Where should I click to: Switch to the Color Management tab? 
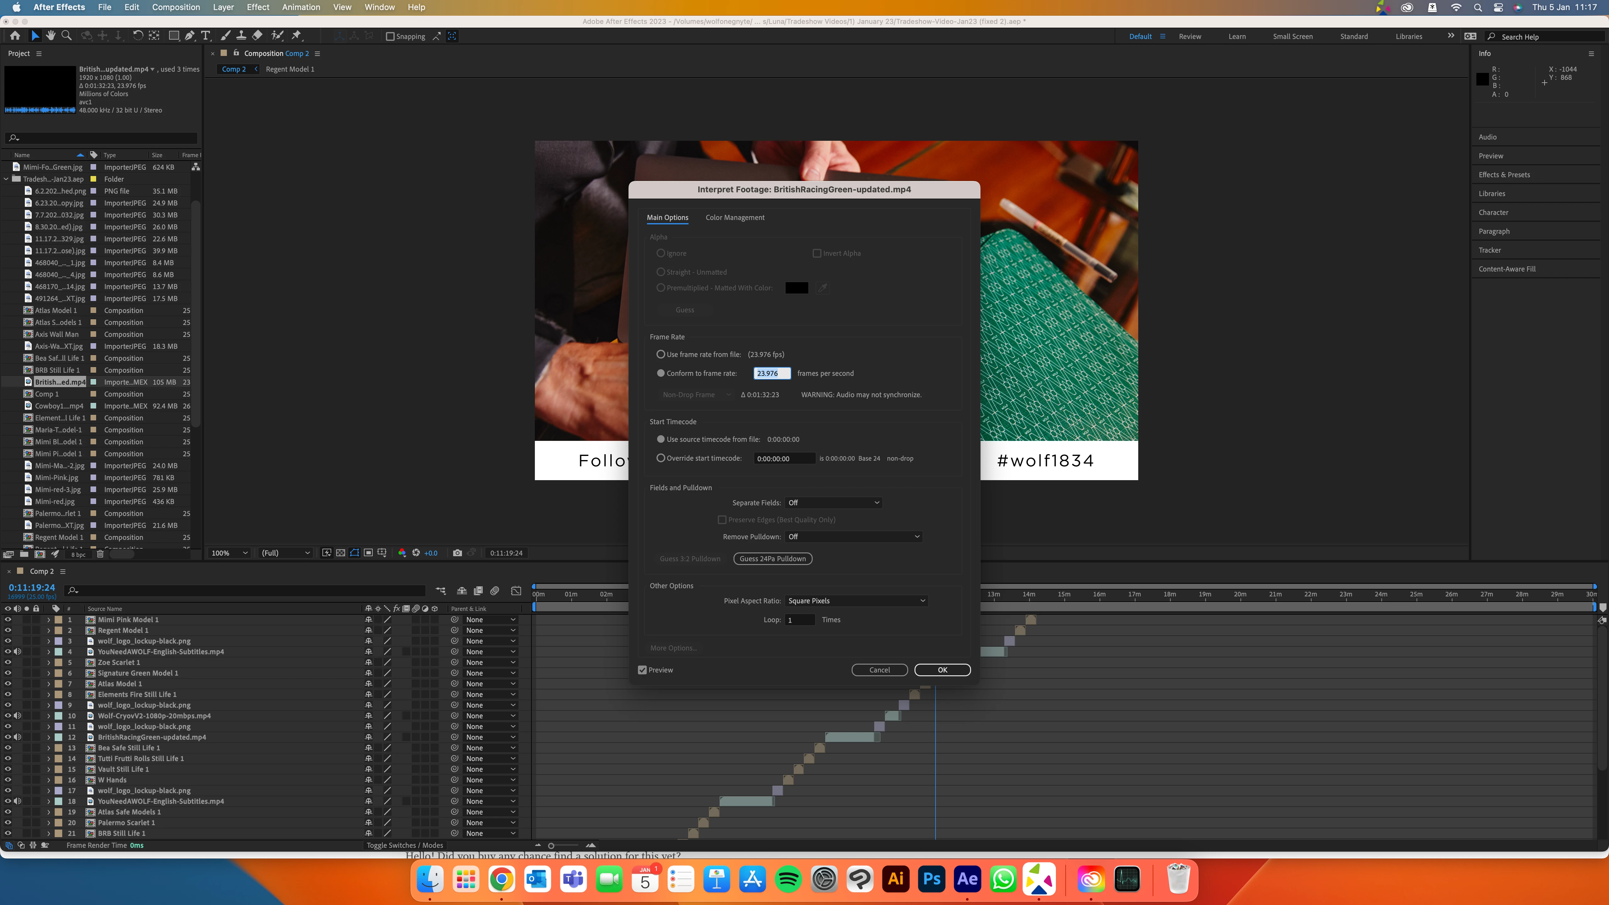[734, 217]
